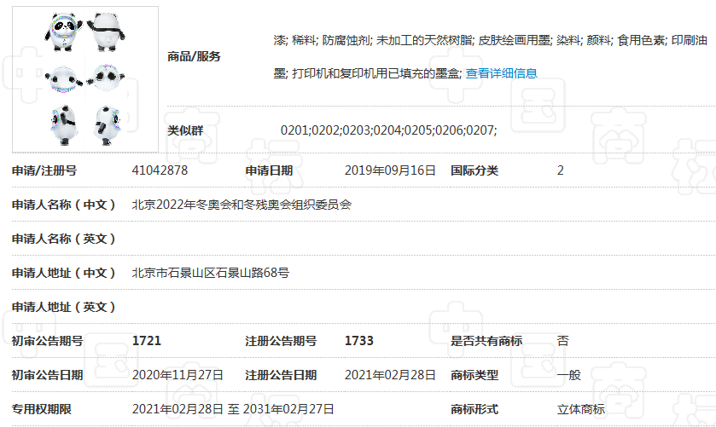Image resolution: width=716 pixels, height=427 pixels.
Task: Select applicant address 北京市石景山区石景山路68号
Action: click(211, 273)
